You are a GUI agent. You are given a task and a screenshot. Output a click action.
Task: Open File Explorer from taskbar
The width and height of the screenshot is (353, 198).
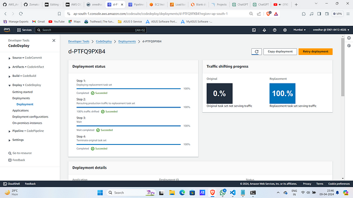tap(172, 193)
